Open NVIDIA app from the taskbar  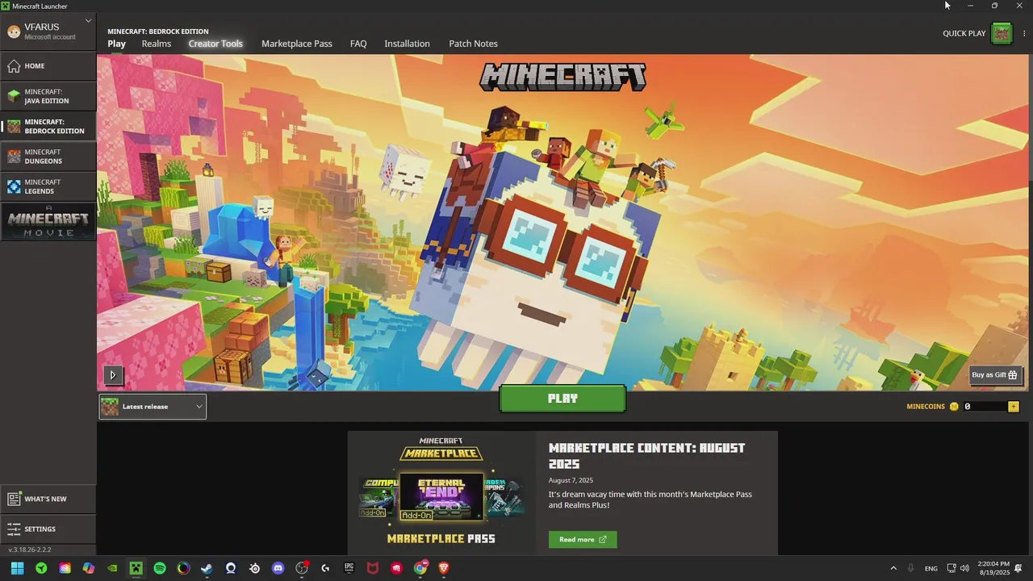(x=112, y=568)
